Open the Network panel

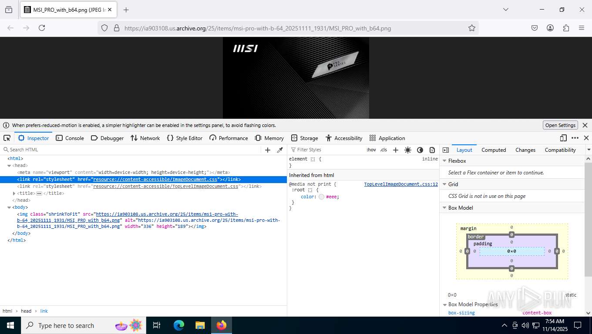[145, 138]
